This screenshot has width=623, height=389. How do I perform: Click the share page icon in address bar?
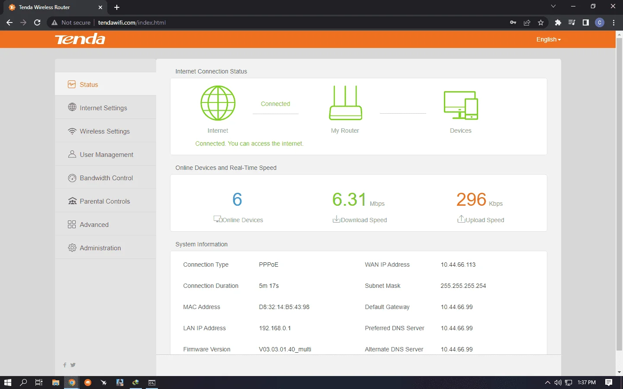tap(527, 22)
